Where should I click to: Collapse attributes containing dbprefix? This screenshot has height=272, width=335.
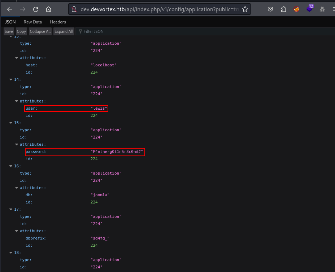(17, 231)
